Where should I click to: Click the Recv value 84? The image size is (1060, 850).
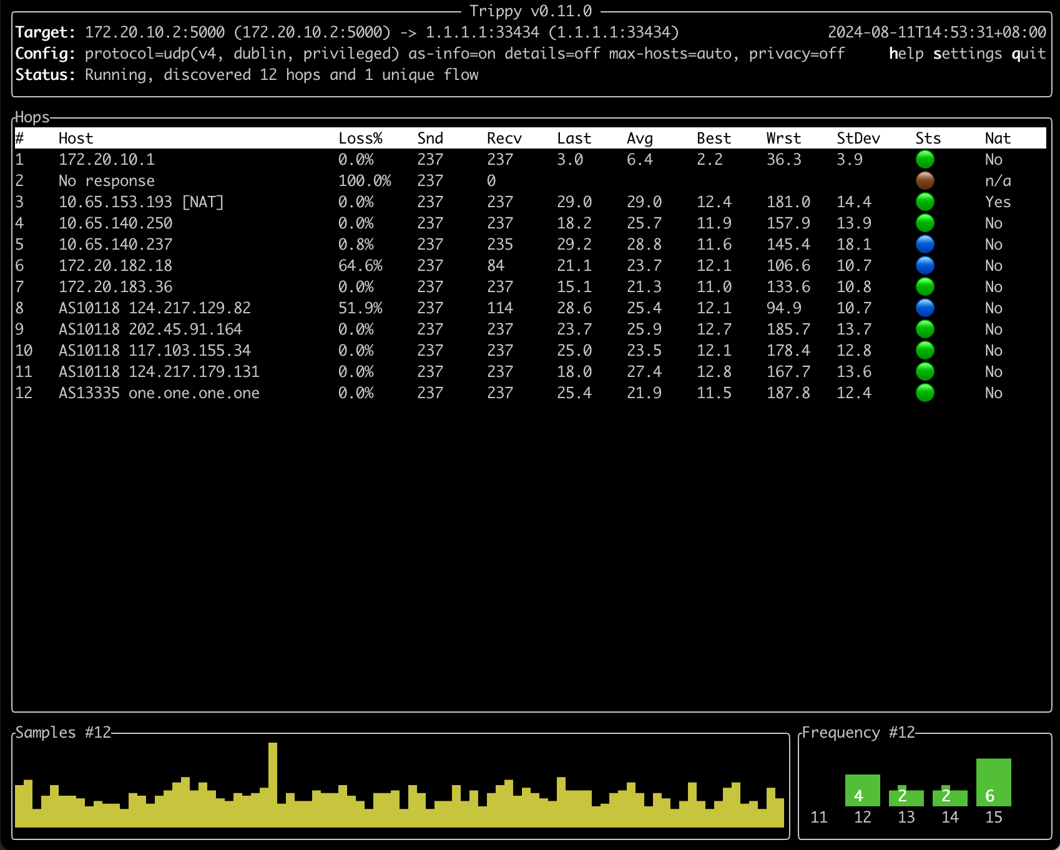pos(496,266)
